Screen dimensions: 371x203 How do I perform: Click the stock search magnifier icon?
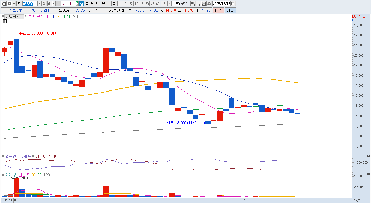44,4
